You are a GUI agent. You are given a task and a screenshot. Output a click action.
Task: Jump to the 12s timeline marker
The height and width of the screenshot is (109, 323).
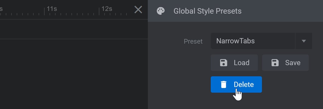107,9
